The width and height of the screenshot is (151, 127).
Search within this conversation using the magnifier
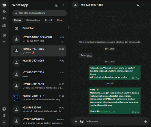click(138, 5)
